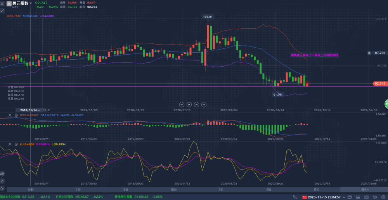Screen dimensions: 388x200
Task: Open KDJ indicator settings gear
Action: click(x=16, y=144)
